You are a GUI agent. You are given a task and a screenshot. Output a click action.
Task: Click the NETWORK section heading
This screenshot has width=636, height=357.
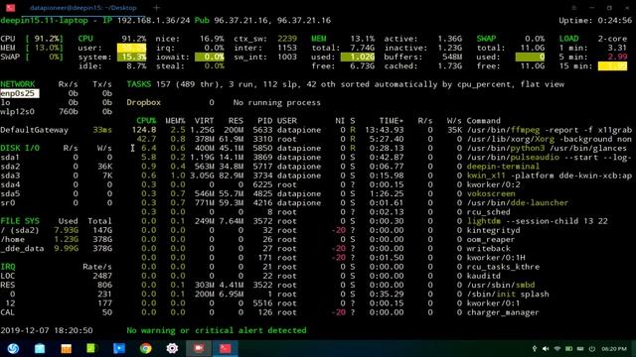point(18,84)
